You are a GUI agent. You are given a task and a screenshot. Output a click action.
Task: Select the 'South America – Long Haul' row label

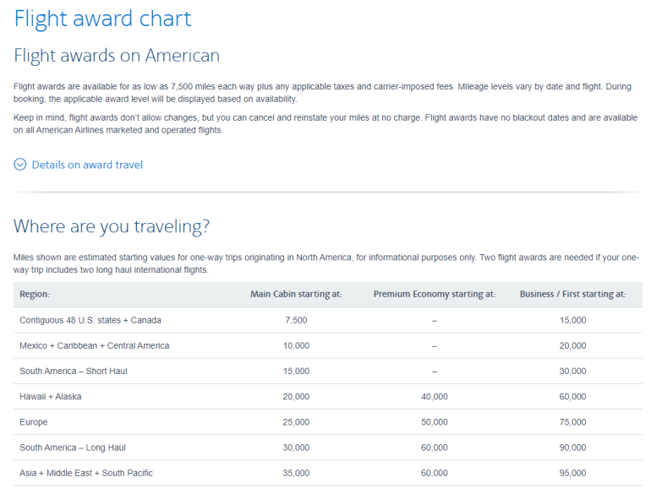(73, 447)
